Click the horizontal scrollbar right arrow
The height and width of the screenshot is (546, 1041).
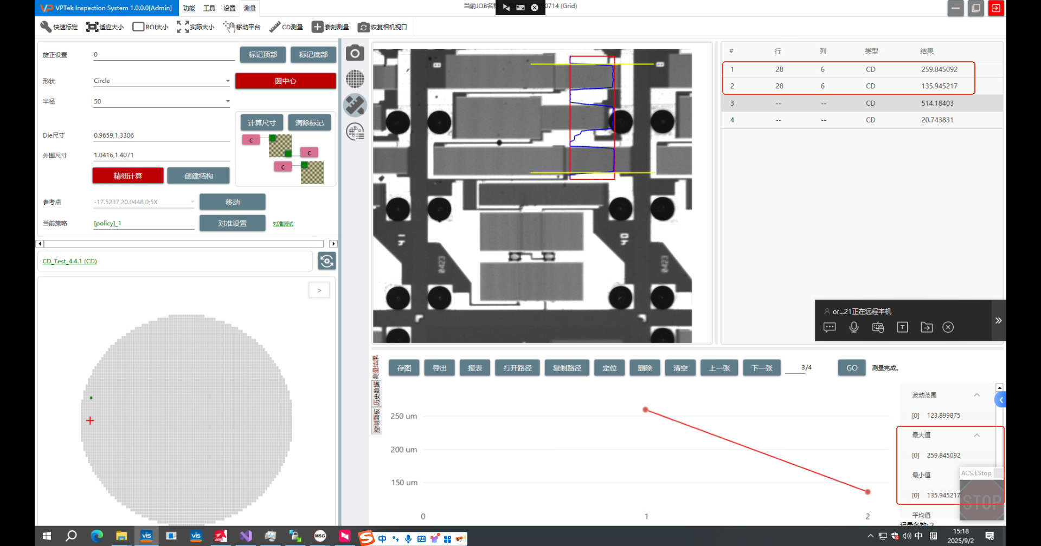point(333,244)
